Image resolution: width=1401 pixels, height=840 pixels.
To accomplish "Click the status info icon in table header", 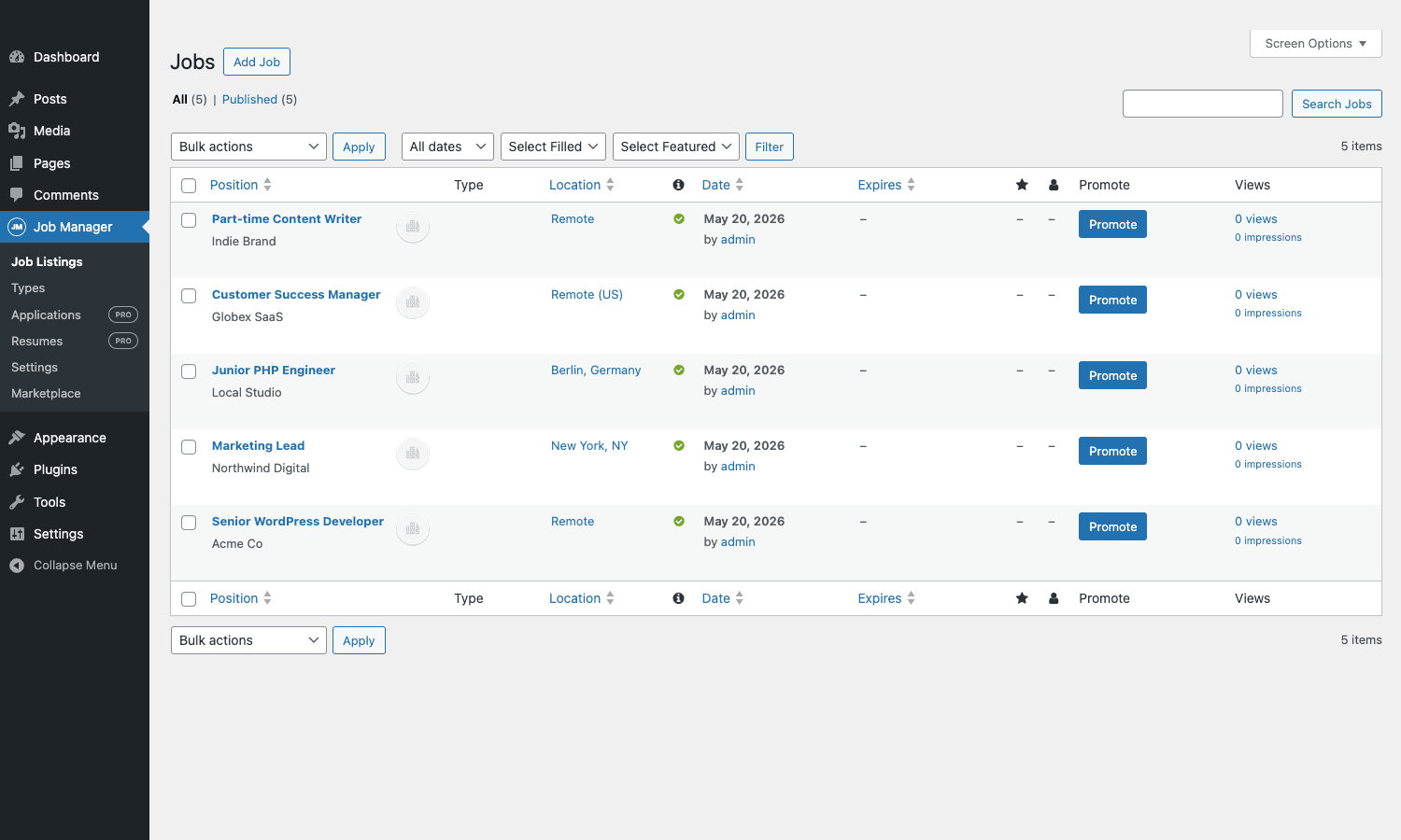I will (679, 185).
